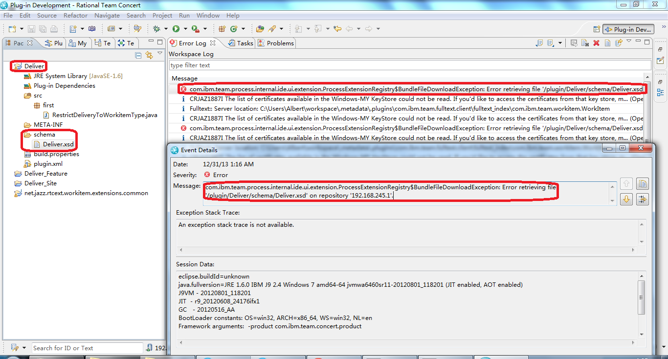Screen dimensions: 668x359
Task: Toggle Link with Editor in Package Explorer
Action: click(149, 55)
